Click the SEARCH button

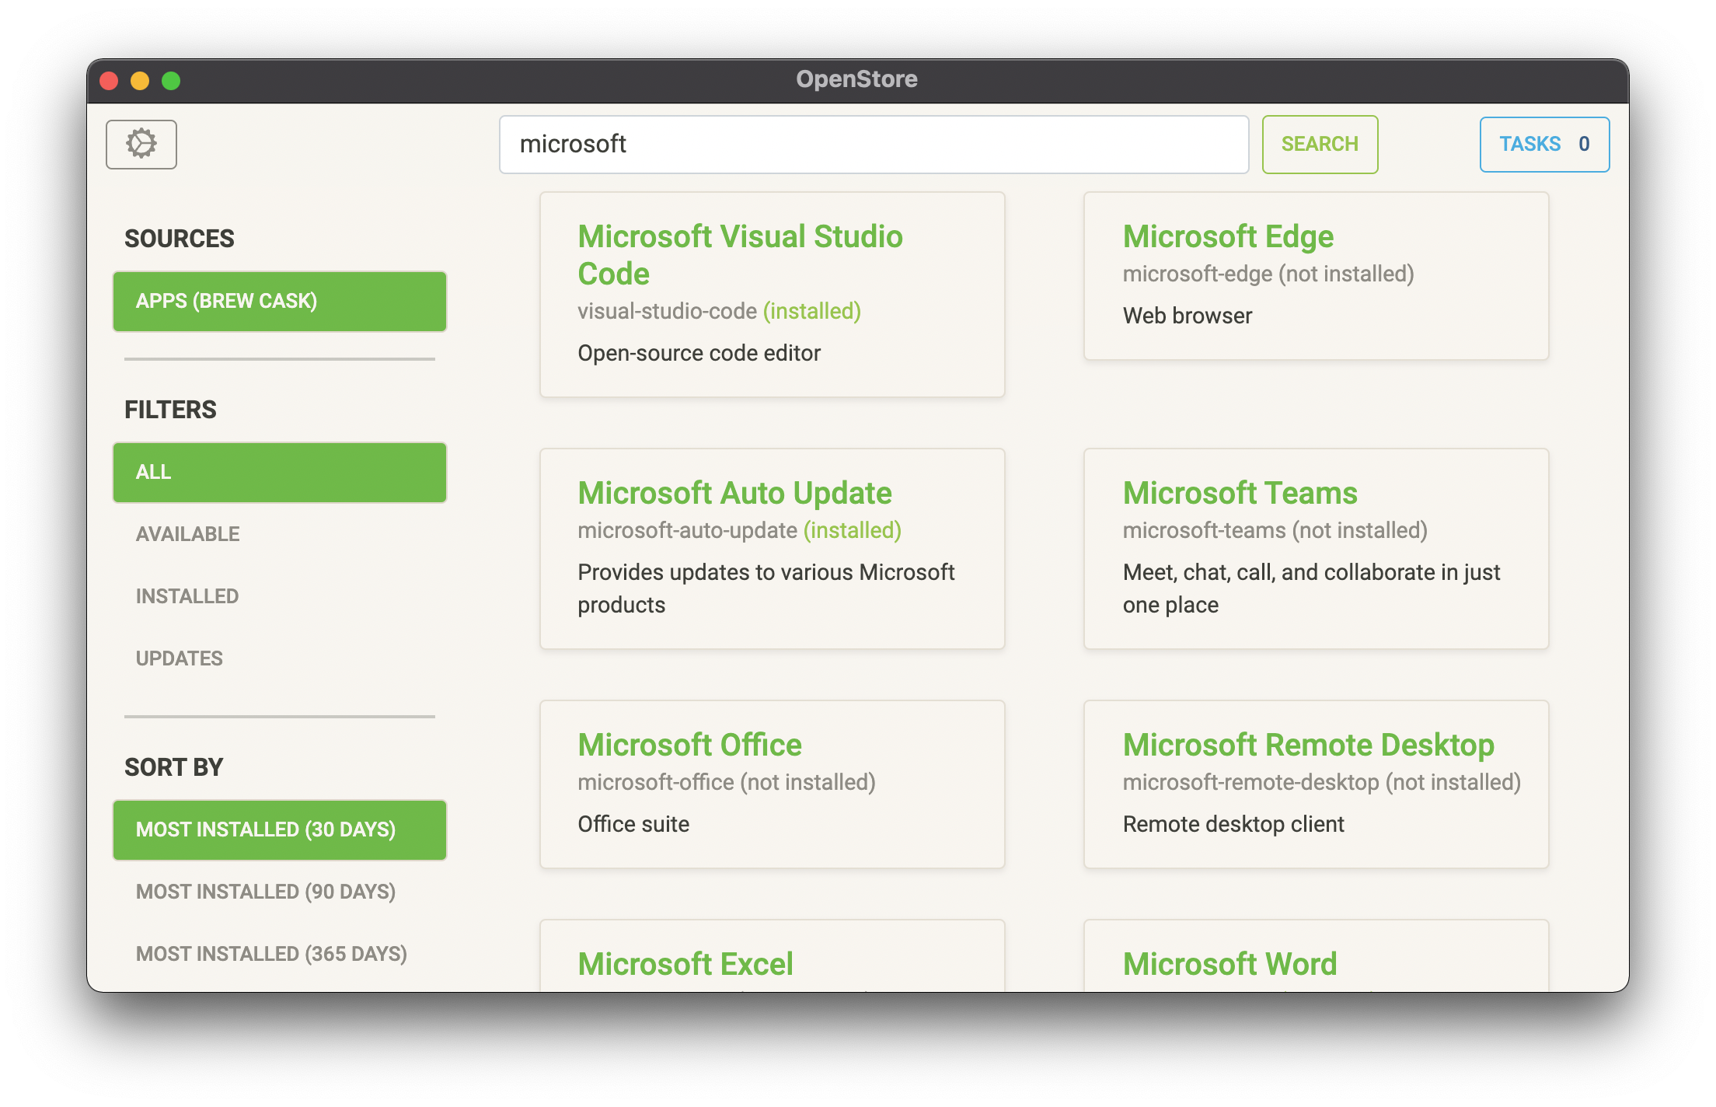1320,145
